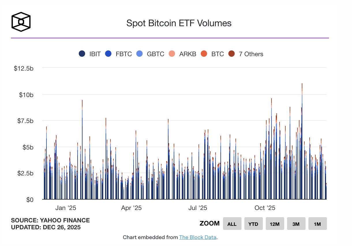Select the 12M zoom option
Screen dimensions: 352x246
[x=275, y=224]
